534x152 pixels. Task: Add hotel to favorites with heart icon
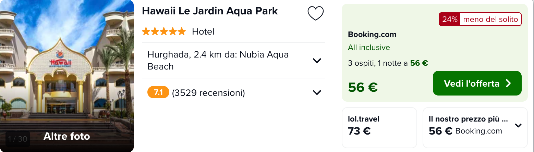(x=316, y=14)
